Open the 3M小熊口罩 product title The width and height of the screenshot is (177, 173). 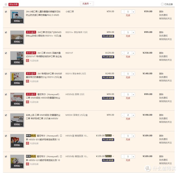[x=43, y=13]
